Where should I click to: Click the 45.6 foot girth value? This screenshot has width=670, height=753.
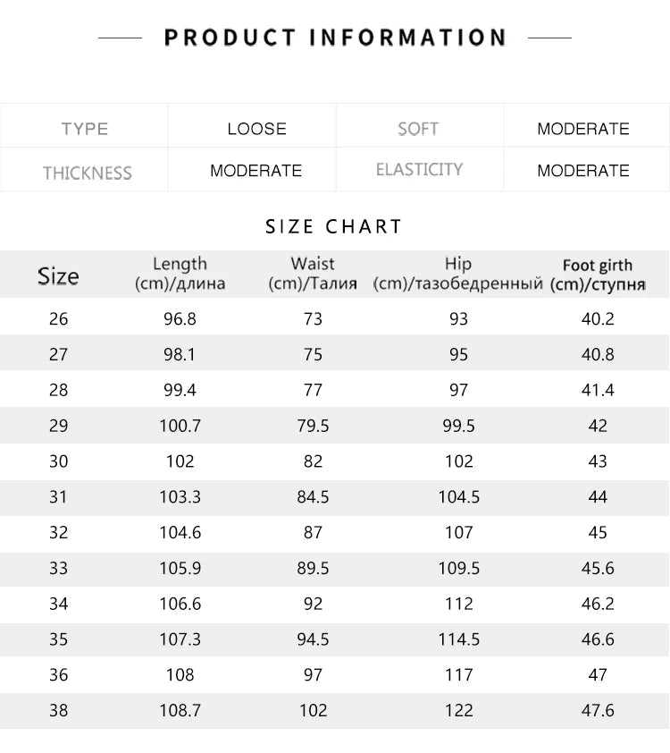coord(598,568)
